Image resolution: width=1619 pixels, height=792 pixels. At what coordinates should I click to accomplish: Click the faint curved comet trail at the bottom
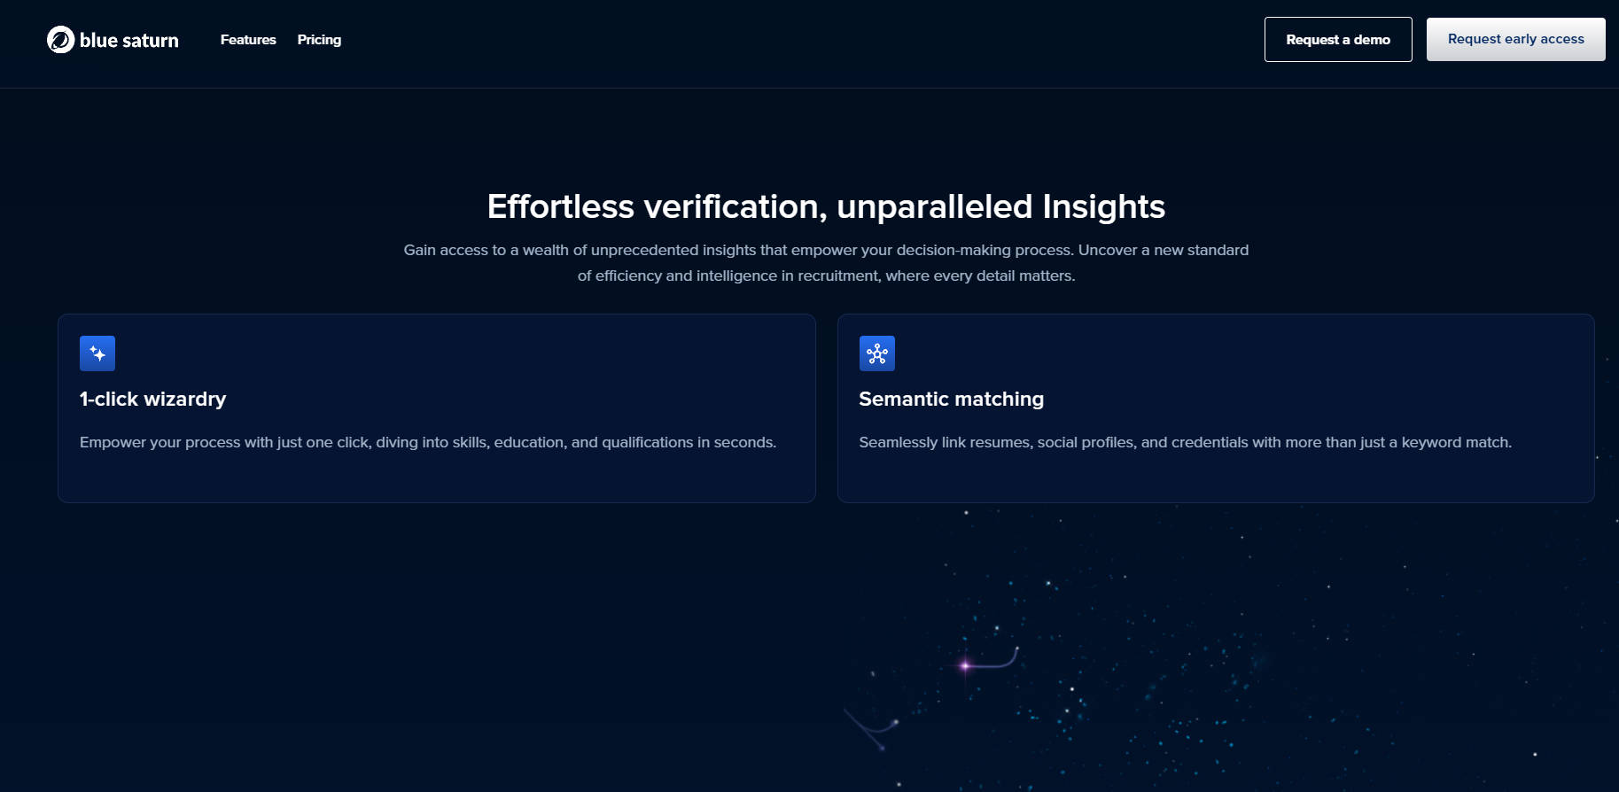tap(868, 729)
